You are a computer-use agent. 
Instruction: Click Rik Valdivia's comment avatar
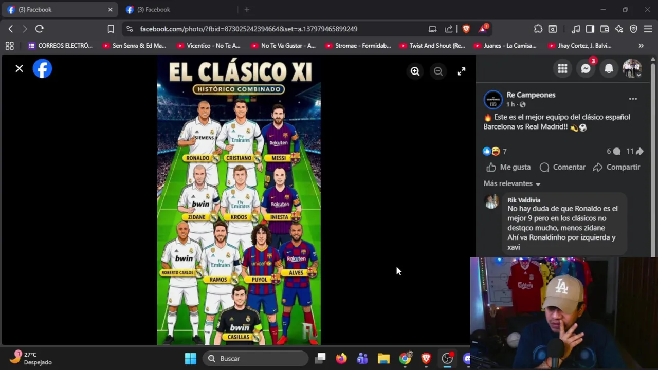click(x=492, y=202)
